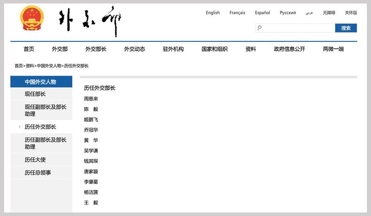Open 黄华 in minister list

pyautogui.click(x=91, y=140)
